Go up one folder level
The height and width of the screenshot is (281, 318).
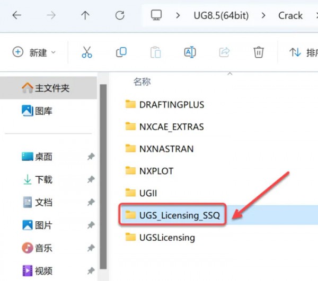click(x=85, y=15)
